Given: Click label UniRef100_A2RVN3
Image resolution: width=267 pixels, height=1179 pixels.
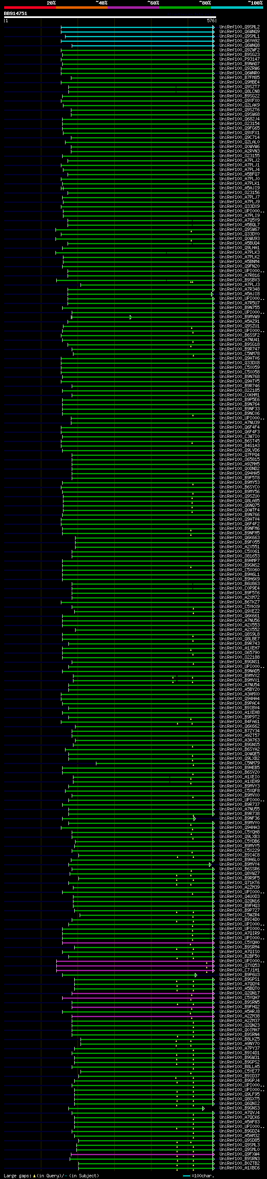Looking at the screenshot, I should pos(239,151).
